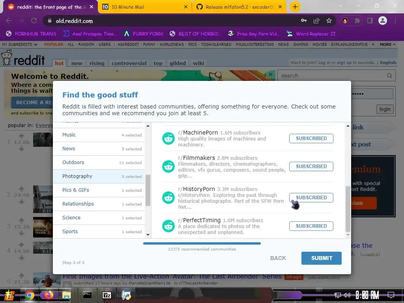Screen dimensions: 404x303
Task: Open the extensions puzzle icon
Action: click(357, 21)
